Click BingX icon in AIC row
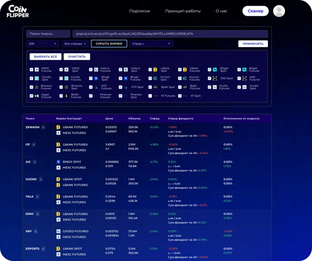312x261 pixels. pos(58,162)
